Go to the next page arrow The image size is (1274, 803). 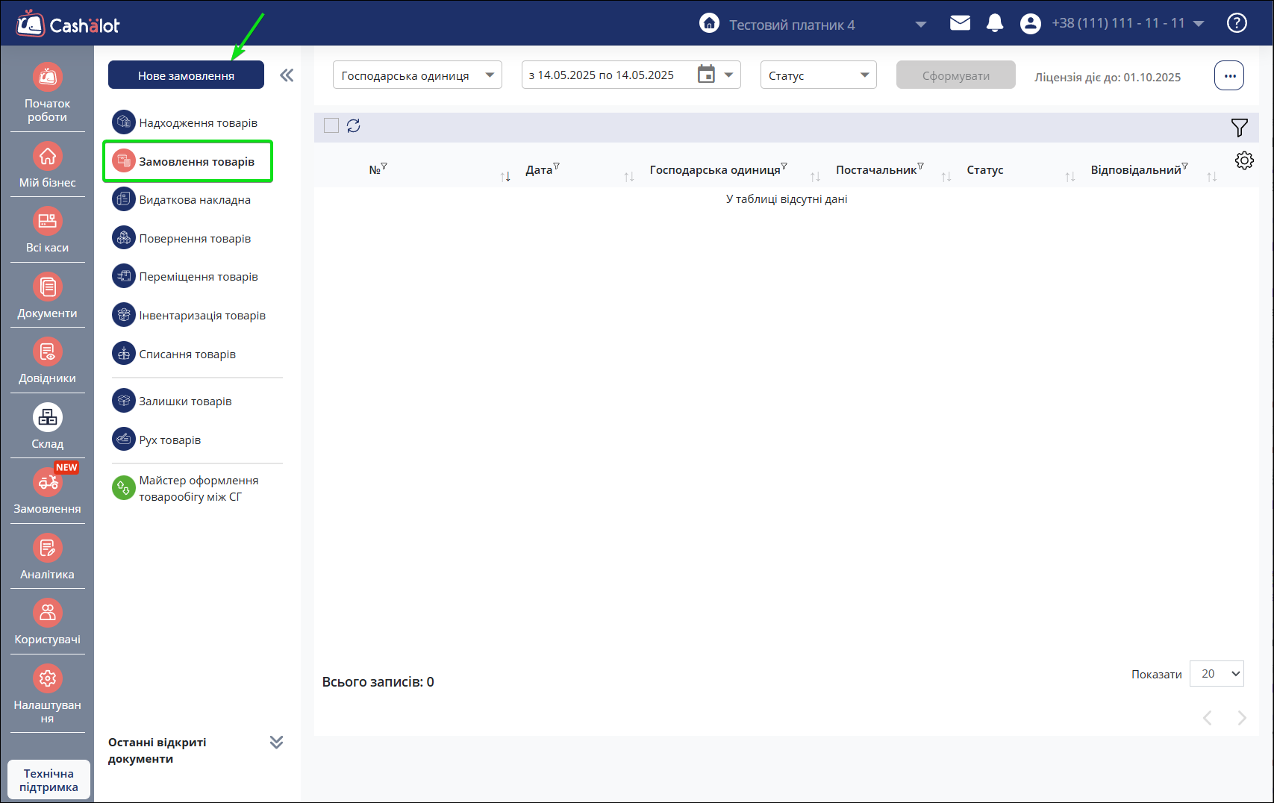(1242, 717)
